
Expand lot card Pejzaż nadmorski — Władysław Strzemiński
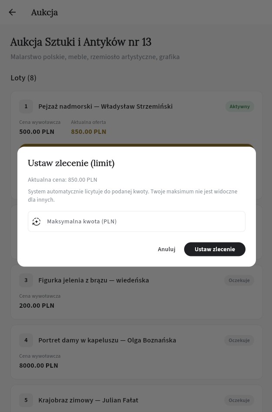tap(105, 106)
